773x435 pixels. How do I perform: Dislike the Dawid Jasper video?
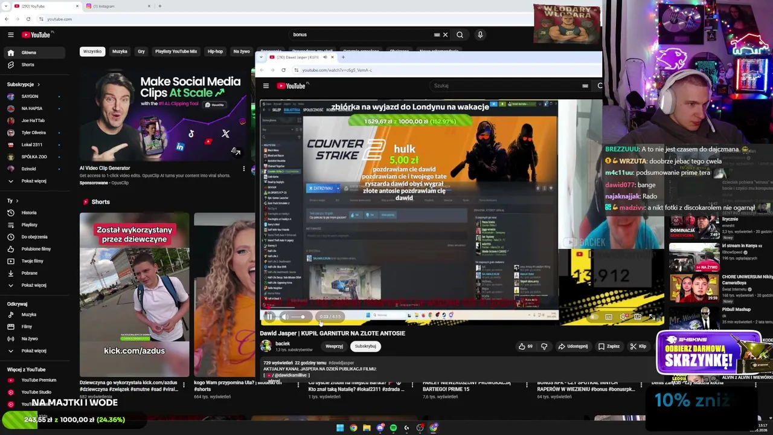coord(544,347)
